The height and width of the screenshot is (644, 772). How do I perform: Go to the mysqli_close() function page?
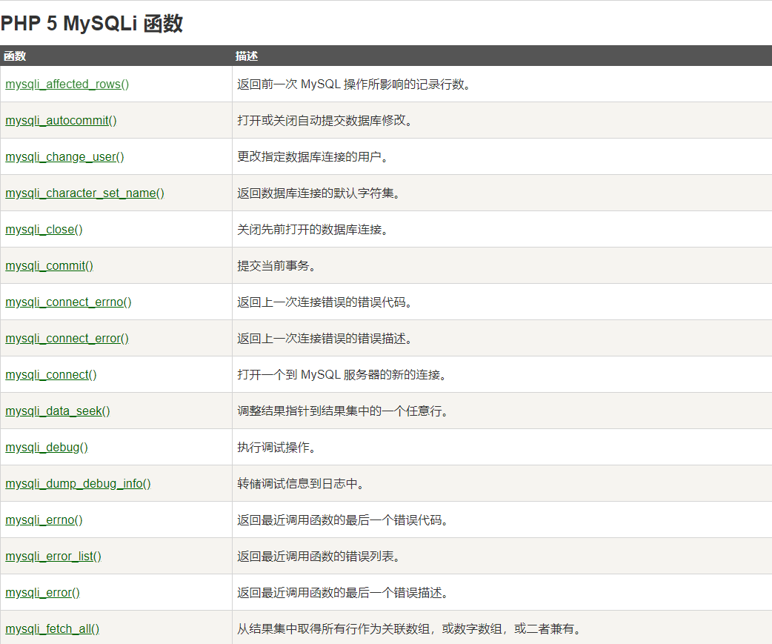[x=44, y=230]
